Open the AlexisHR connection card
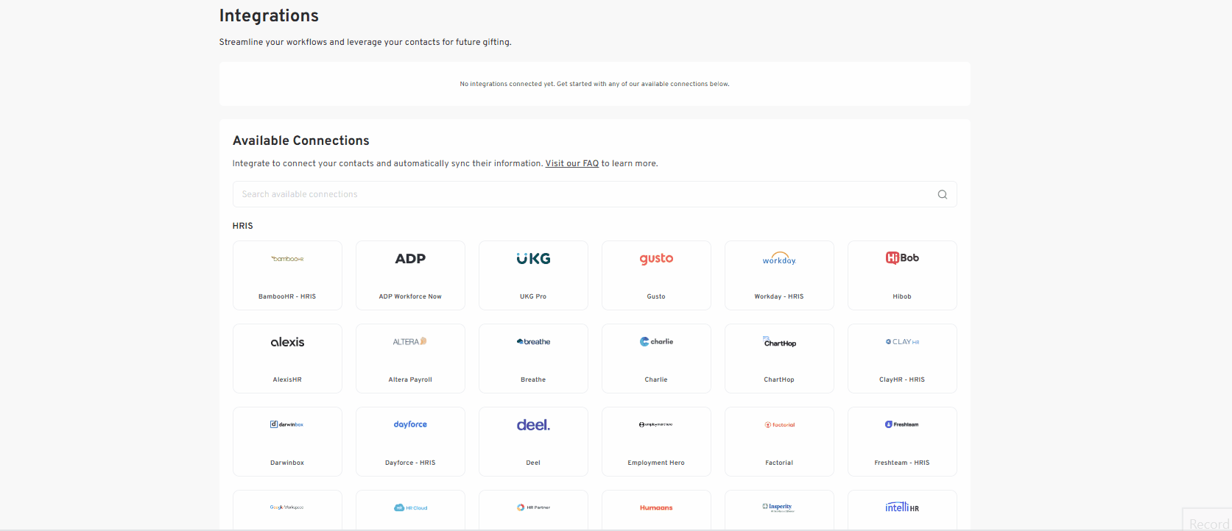 287,358
